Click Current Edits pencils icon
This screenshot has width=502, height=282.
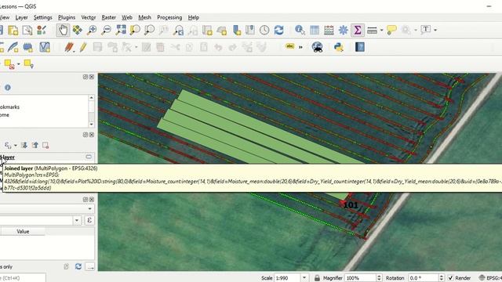(69, 47)
